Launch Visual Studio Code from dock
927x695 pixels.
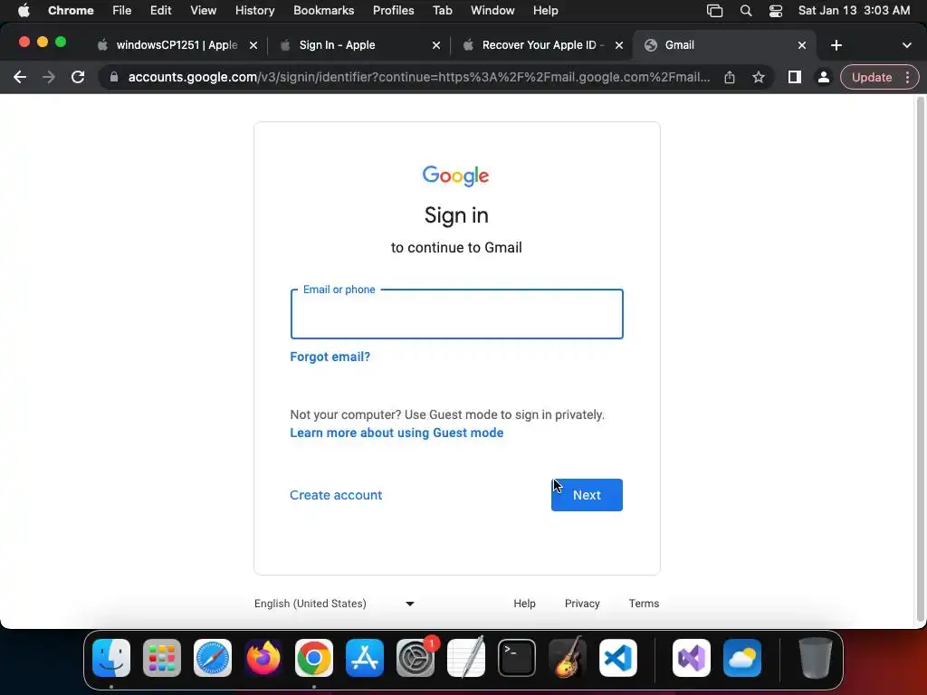pyautogui.click(x=617, y=658)
